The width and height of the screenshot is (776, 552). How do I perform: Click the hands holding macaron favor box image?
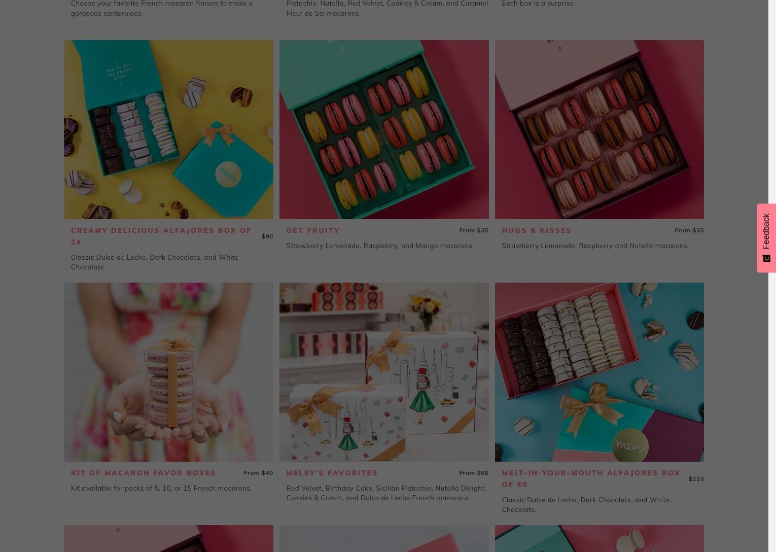coord(168,372)
